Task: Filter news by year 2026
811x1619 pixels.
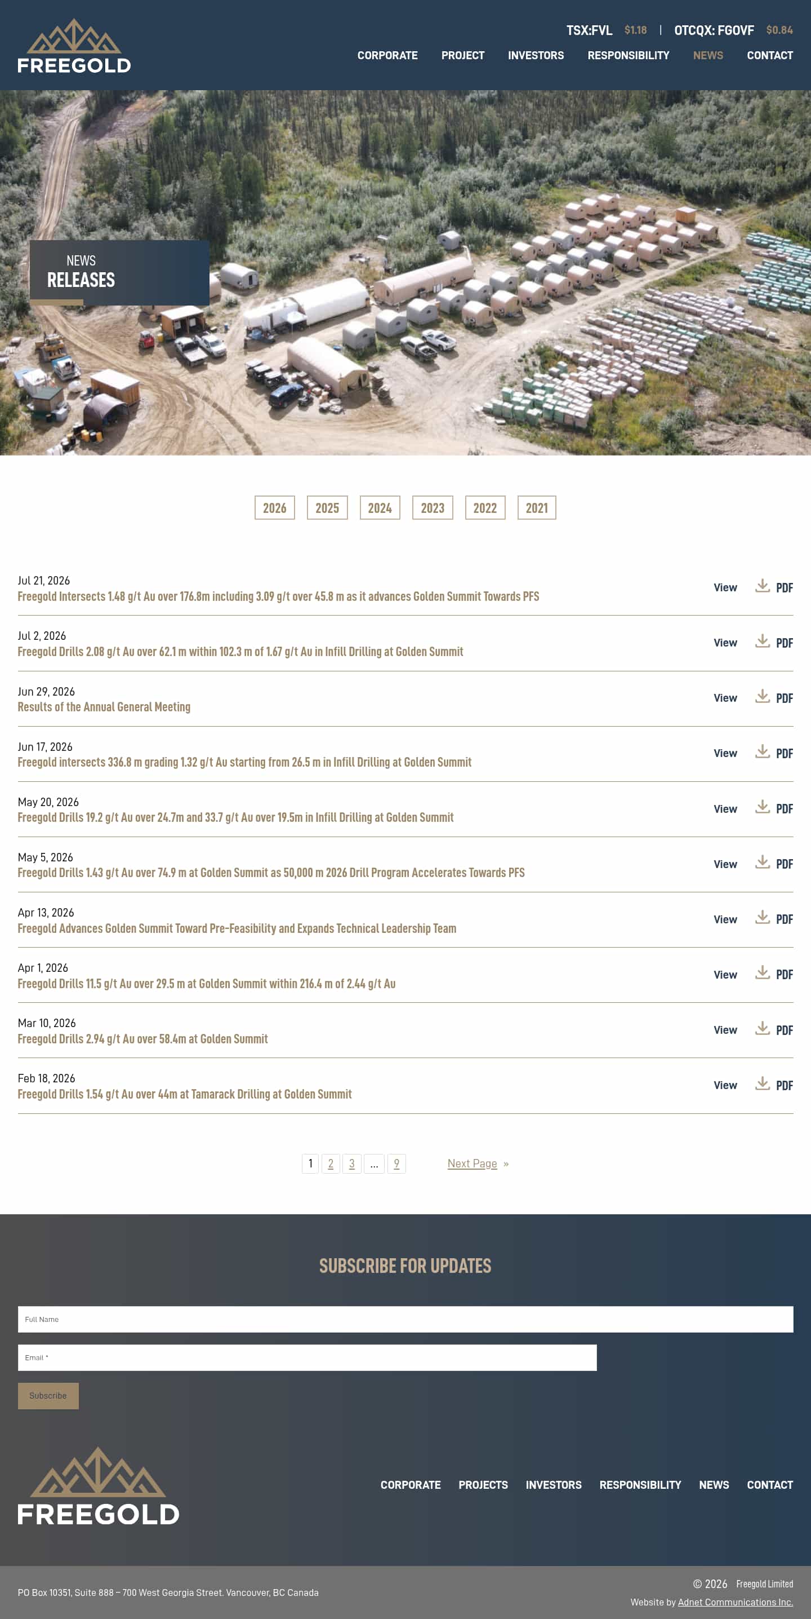Action: click(274, 508)
